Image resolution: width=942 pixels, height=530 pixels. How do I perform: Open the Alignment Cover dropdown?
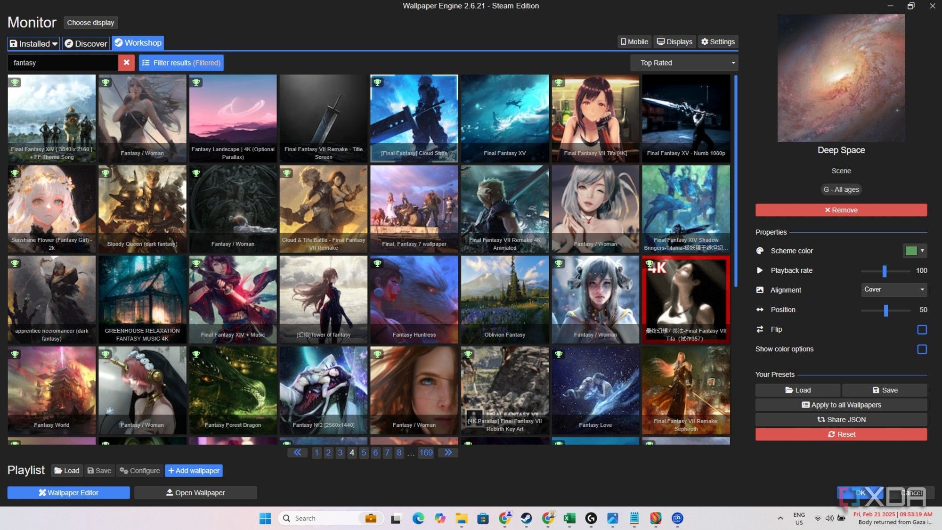893,290
